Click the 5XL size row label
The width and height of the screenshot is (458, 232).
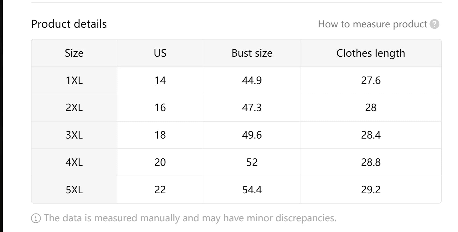[x=74, y=190]
